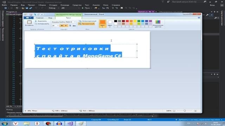Expand the Customize Quick Access Toolbar arrow
Screen dimensions: 225x126
pos(42,15)
